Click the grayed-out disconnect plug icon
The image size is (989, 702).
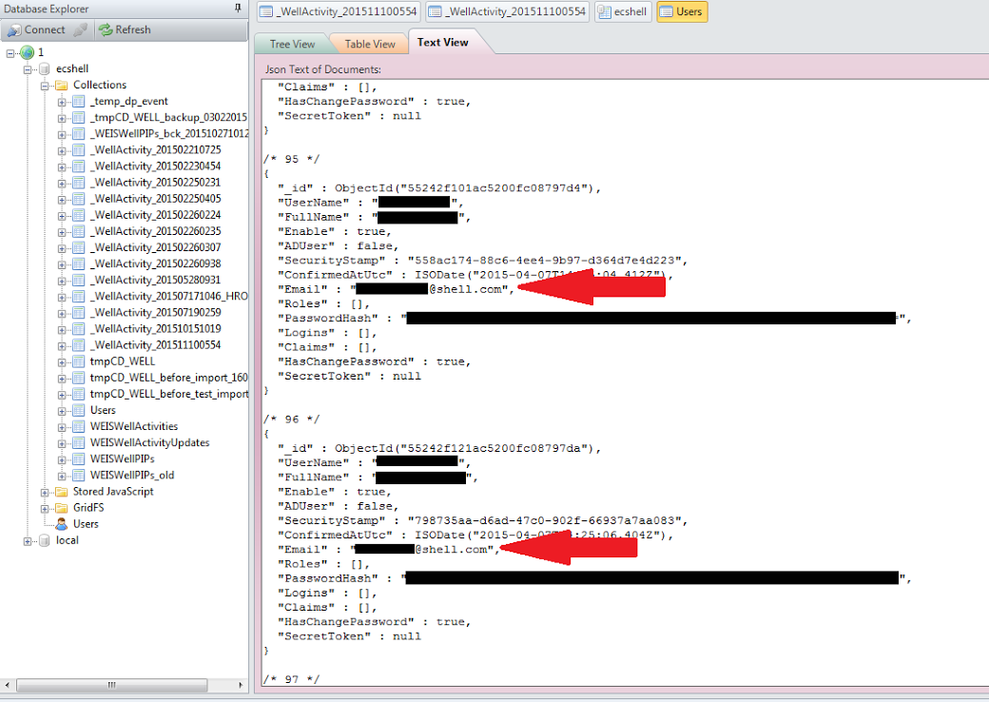81,29
